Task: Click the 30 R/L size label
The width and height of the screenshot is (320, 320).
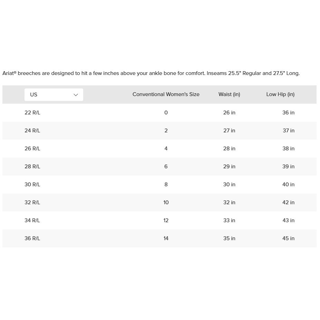Action: (x=32, y=185)
